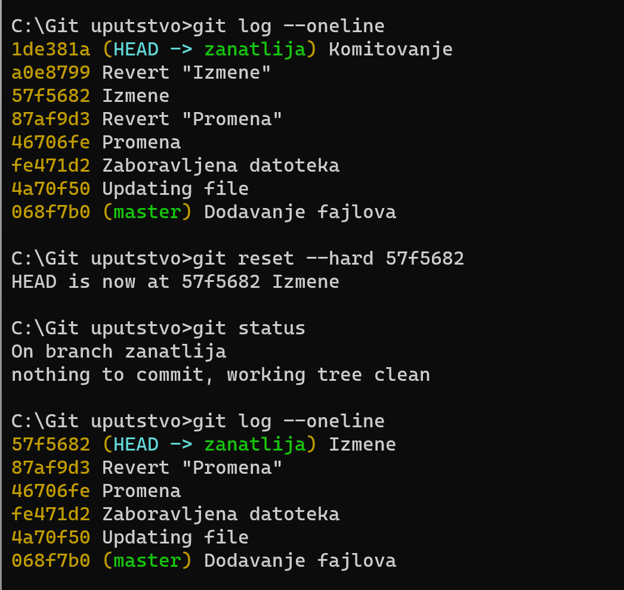This screenshot has width=624, height=590.
Task: Click hash 4a70f50 in the final log listing
Action: tap(50, 537)
